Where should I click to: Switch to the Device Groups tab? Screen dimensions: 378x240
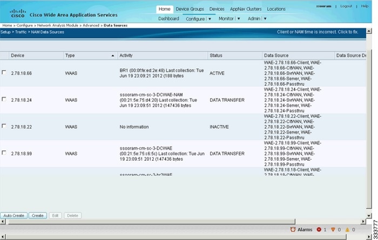(190, 9)
